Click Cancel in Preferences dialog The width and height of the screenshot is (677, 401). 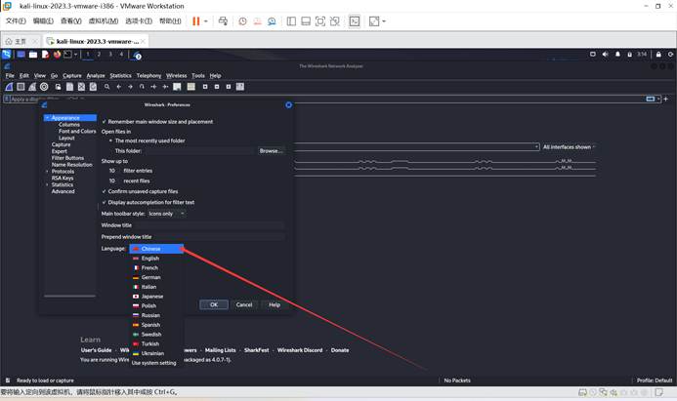pos(244,304)
